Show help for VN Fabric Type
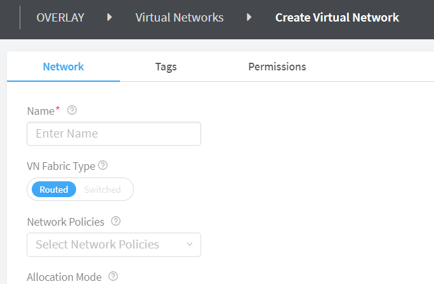This screenshot has height=284, width=434. point(103,165)
